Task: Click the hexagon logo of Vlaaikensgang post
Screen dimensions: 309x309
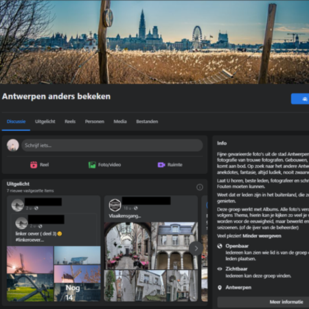Action: [x=115, y=205]
